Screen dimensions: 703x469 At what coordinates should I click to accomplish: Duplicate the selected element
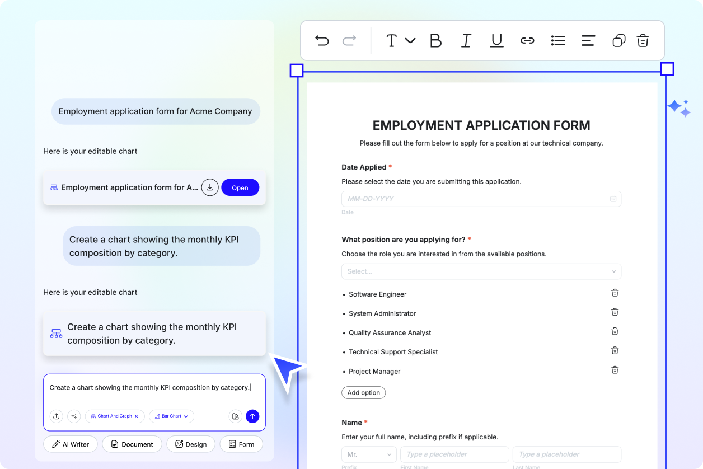coord(618,40)
